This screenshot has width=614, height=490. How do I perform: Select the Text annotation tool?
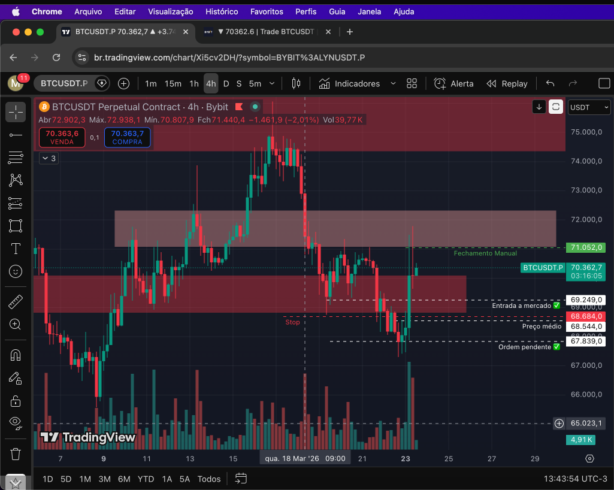(x=16, y=249)
